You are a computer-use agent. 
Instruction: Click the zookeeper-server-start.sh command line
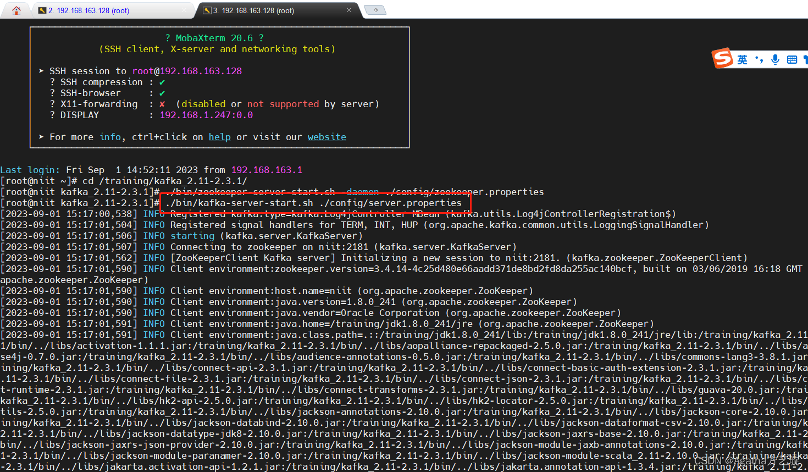[x=355, y=192]
